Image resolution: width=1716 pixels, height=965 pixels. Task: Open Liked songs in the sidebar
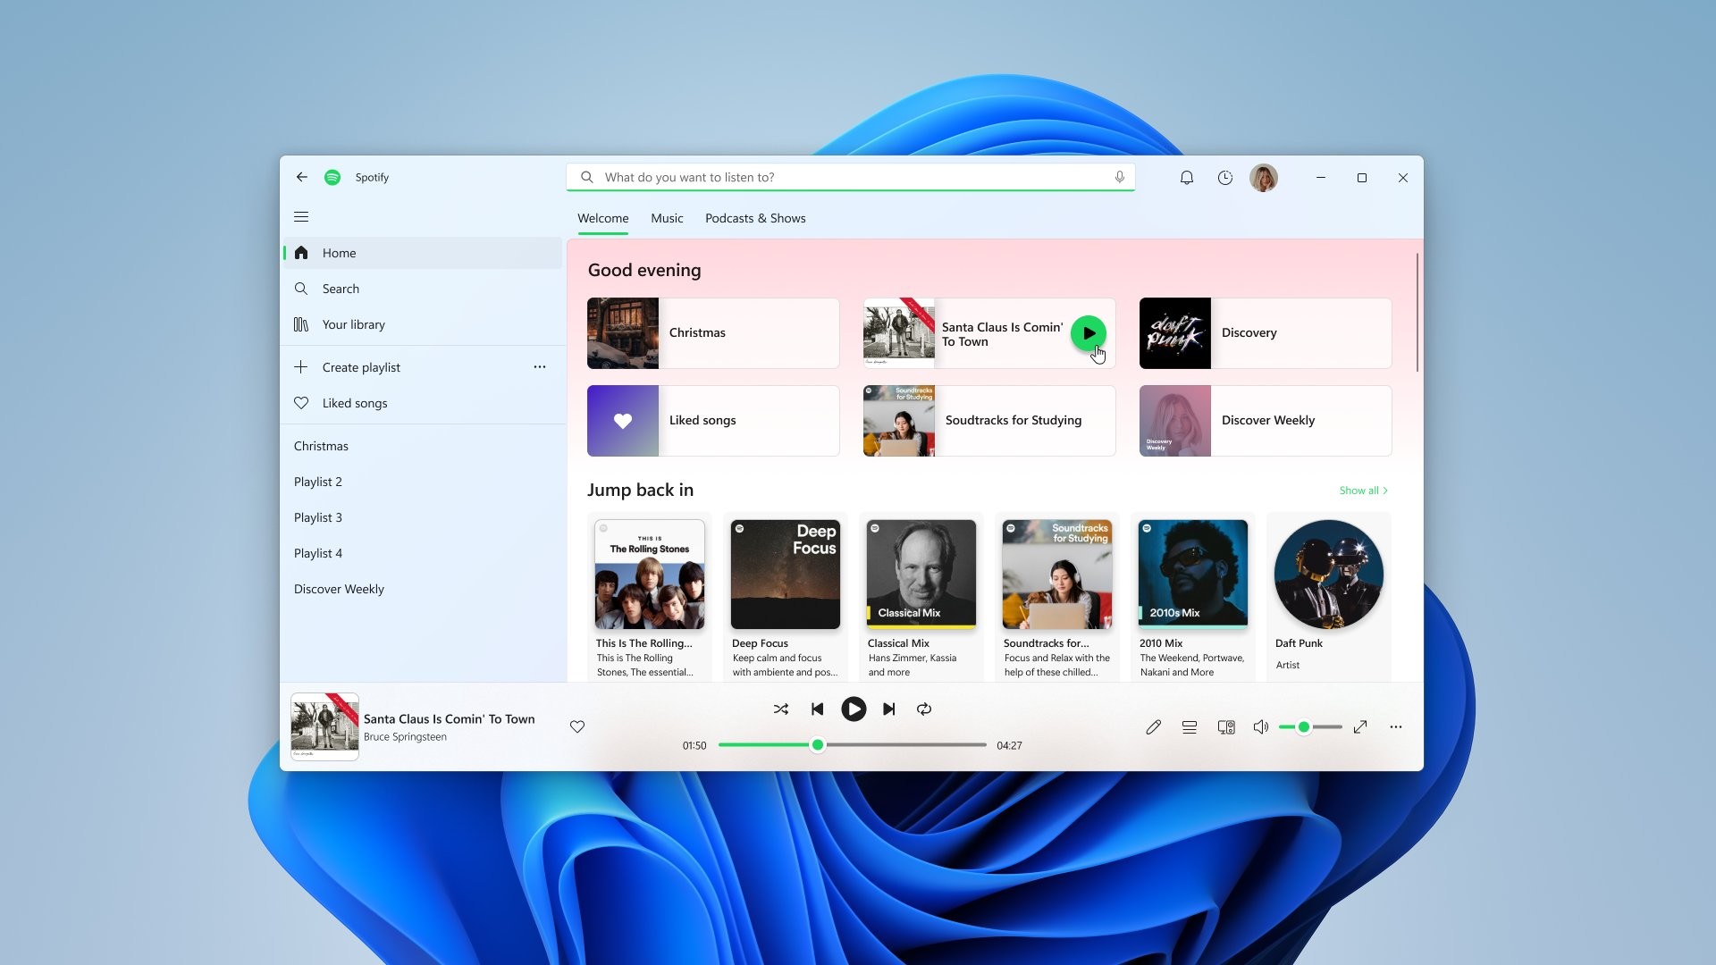click(354, 404)
